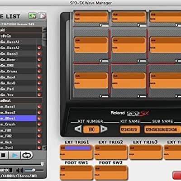Select the SUB slot of pad 1
Screen dimensions: 181x181
(91, 14)
